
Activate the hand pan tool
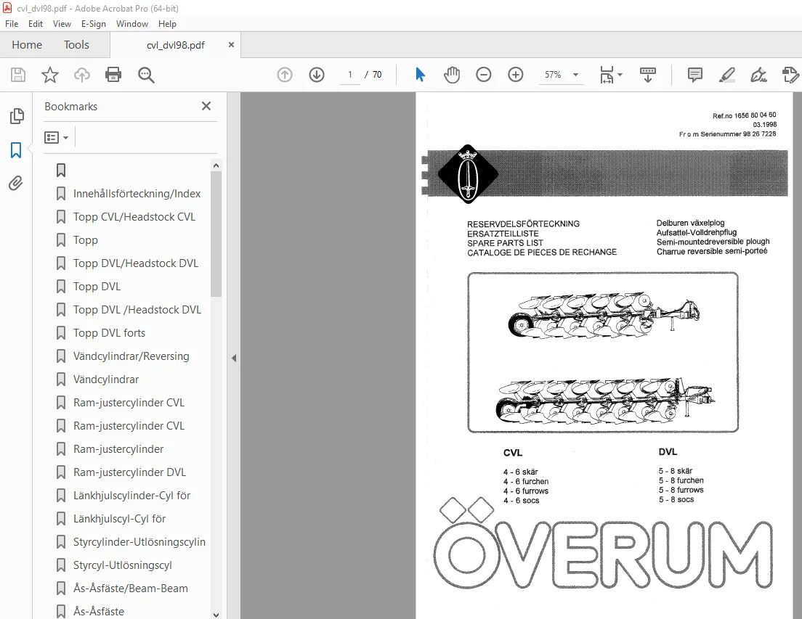point(452,75)
